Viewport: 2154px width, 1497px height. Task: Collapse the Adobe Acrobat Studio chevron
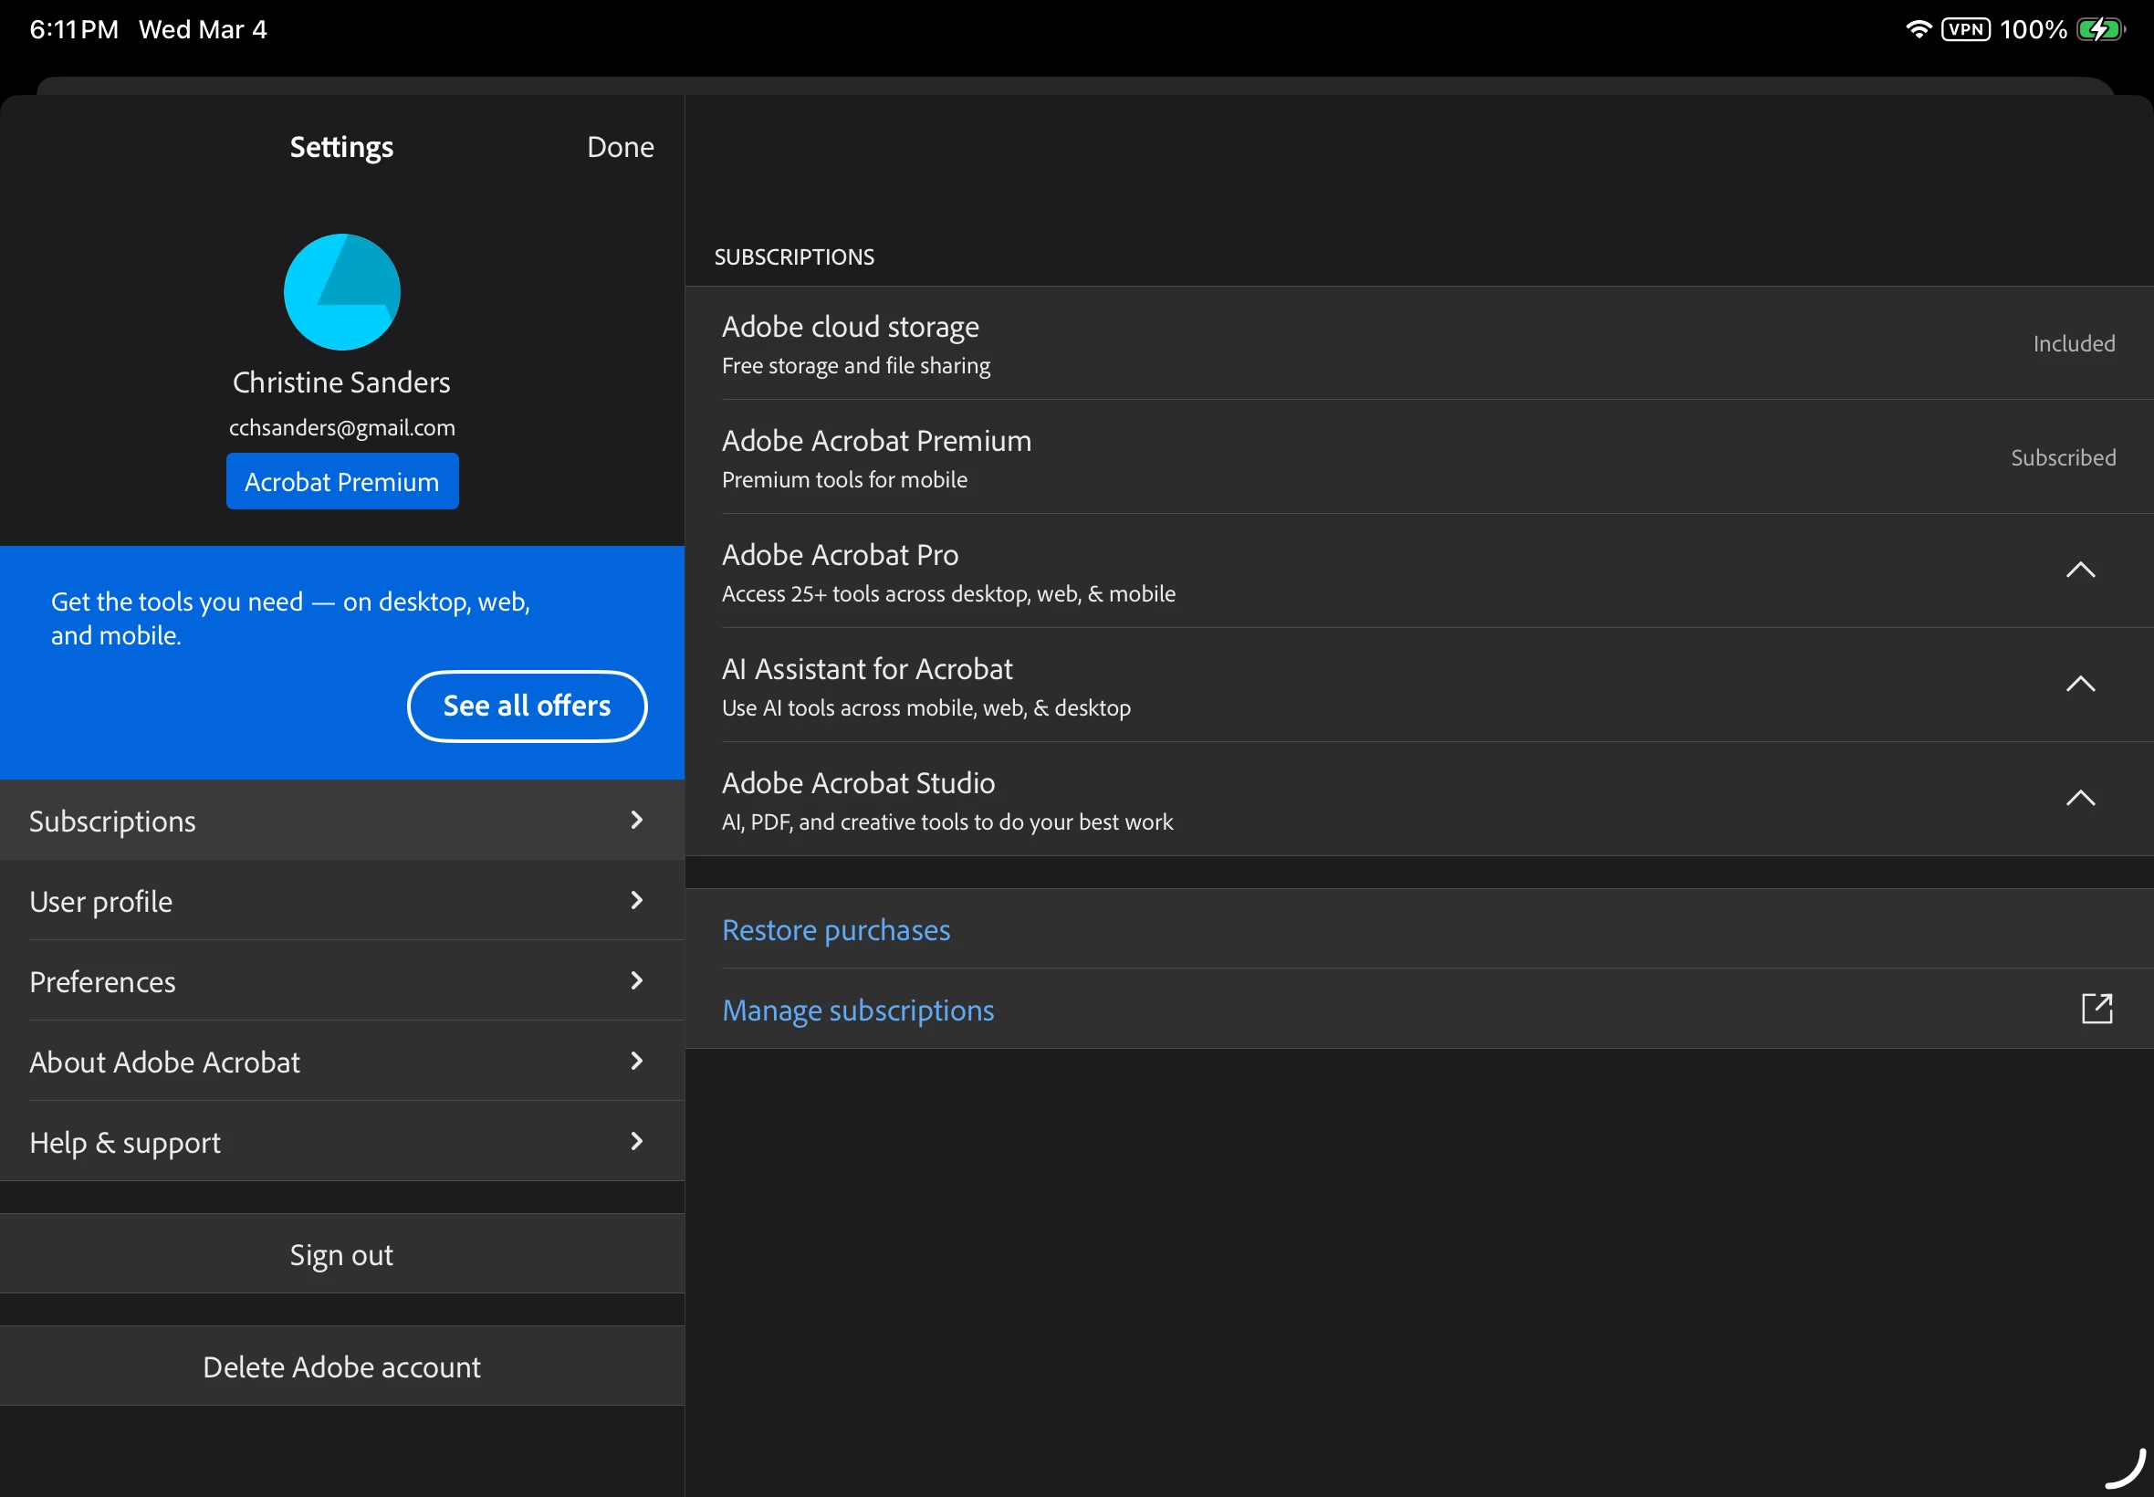point(2079,798)
